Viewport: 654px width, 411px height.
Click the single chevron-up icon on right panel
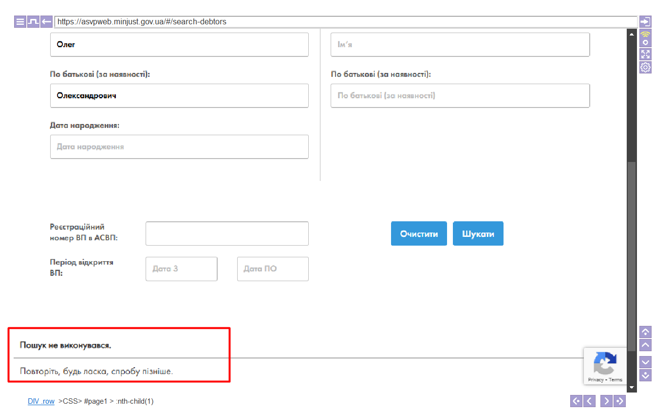pos(645,345)
